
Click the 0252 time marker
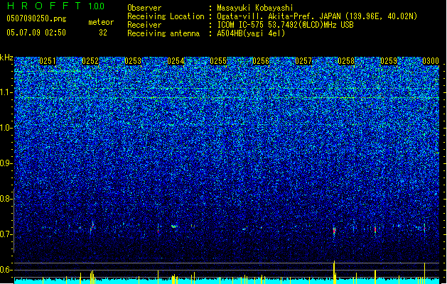point(90,61)
